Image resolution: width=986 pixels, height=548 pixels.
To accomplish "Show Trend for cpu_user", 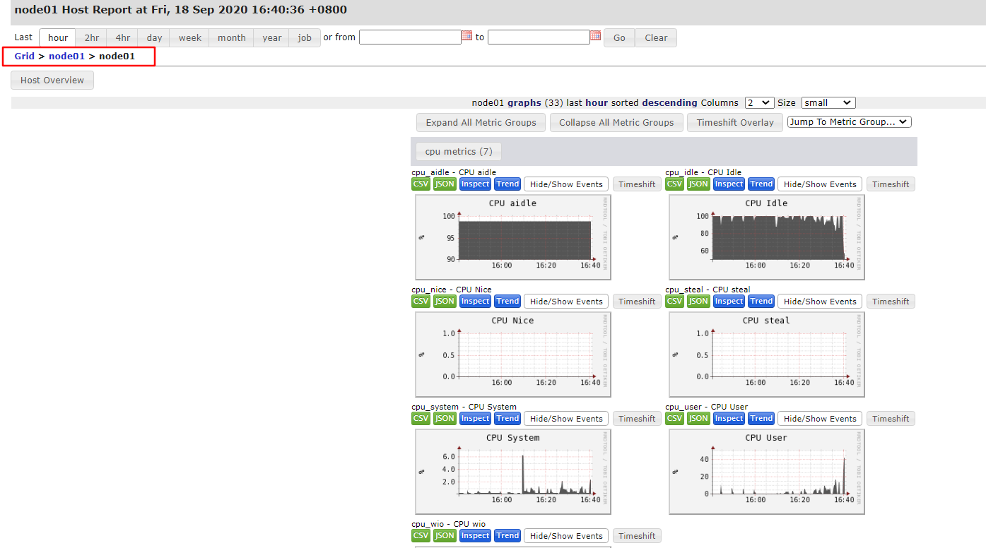I will (x=761, y=419).
